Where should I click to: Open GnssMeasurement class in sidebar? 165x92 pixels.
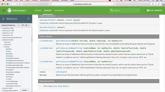tap(12, 58)
